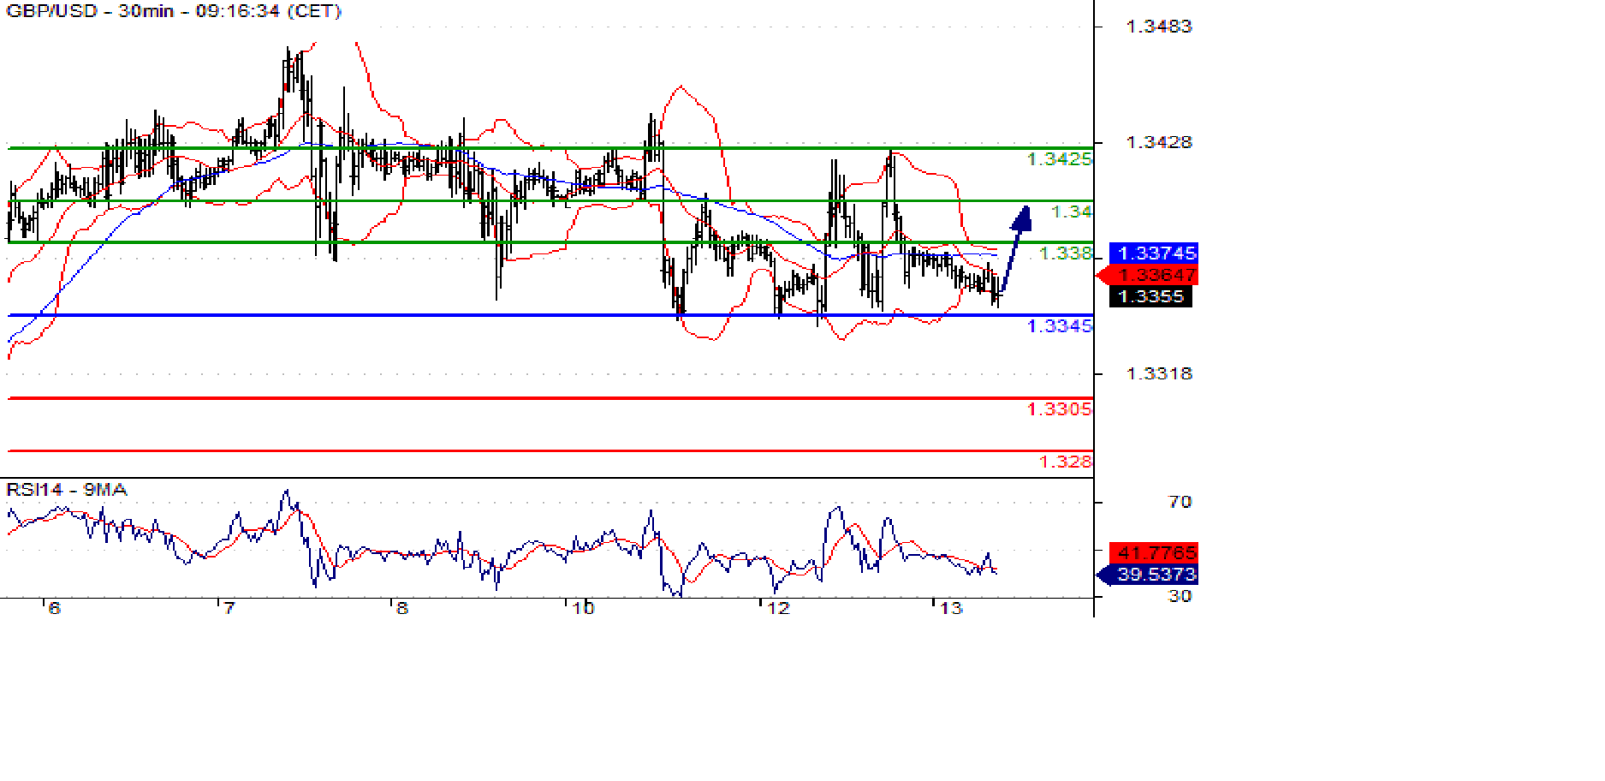The image size is (1605, 781).
Task: Click the 1.3305 support level label
Action: pyautogui.click(x=1060, y=409)
